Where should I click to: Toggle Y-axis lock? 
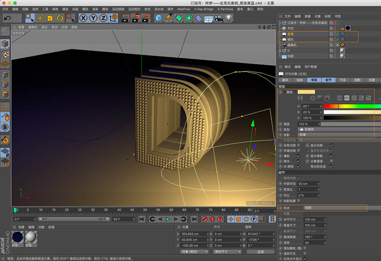pyautogui.click(x=93, y=18)
